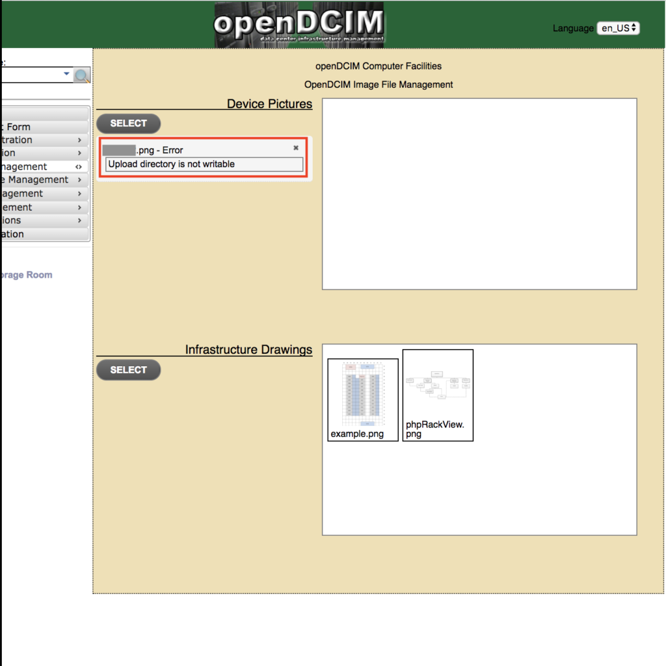Click the openDCIM logo banner
The height and width of the screenshot is (666, 666).
pos(299,24)
